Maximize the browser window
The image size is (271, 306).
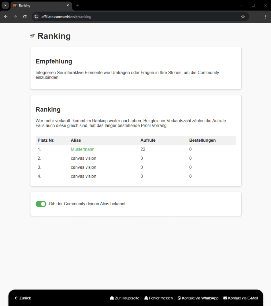pyautogui.click(x=253, y=5)
